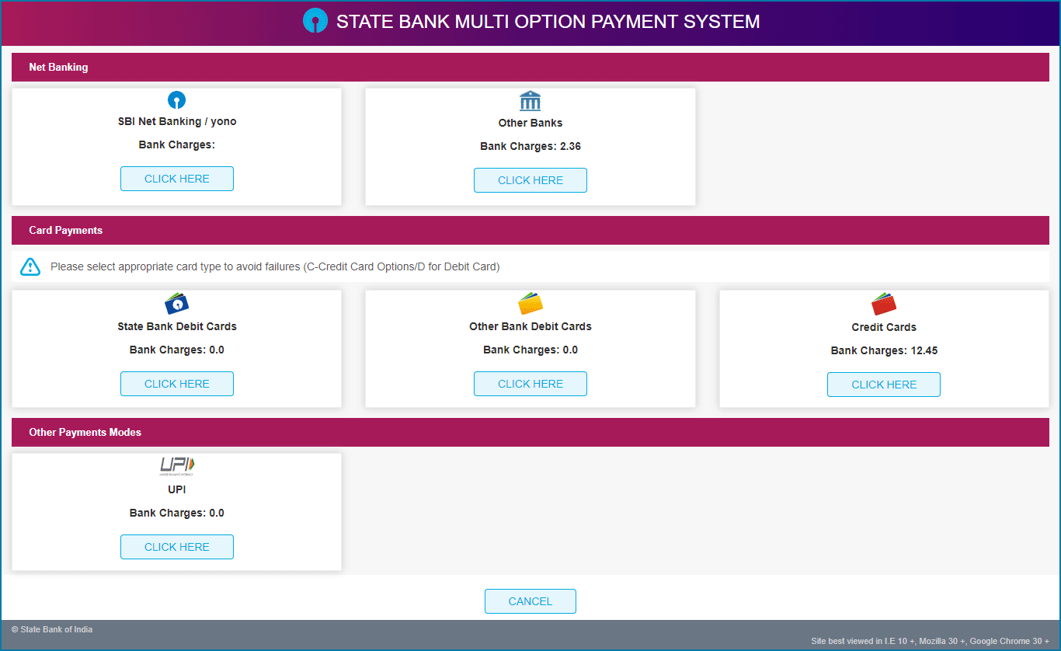Click the State Bank Debit Cards icon

177,303
